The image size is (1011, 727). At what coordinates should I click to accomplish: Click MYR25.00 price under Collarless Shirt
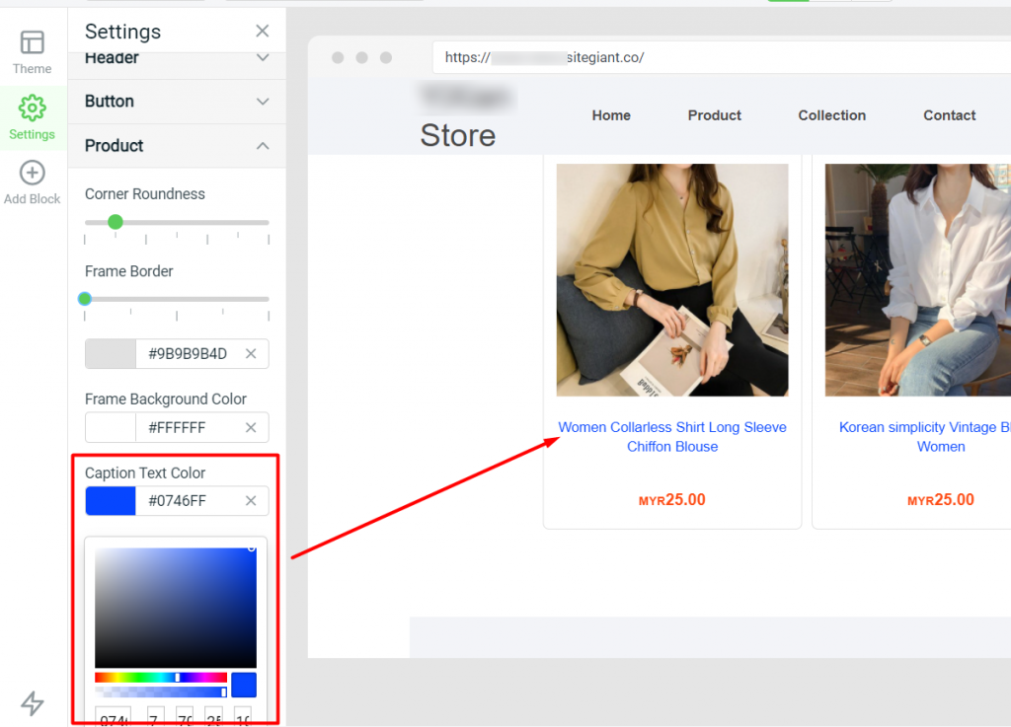[671, 500]
